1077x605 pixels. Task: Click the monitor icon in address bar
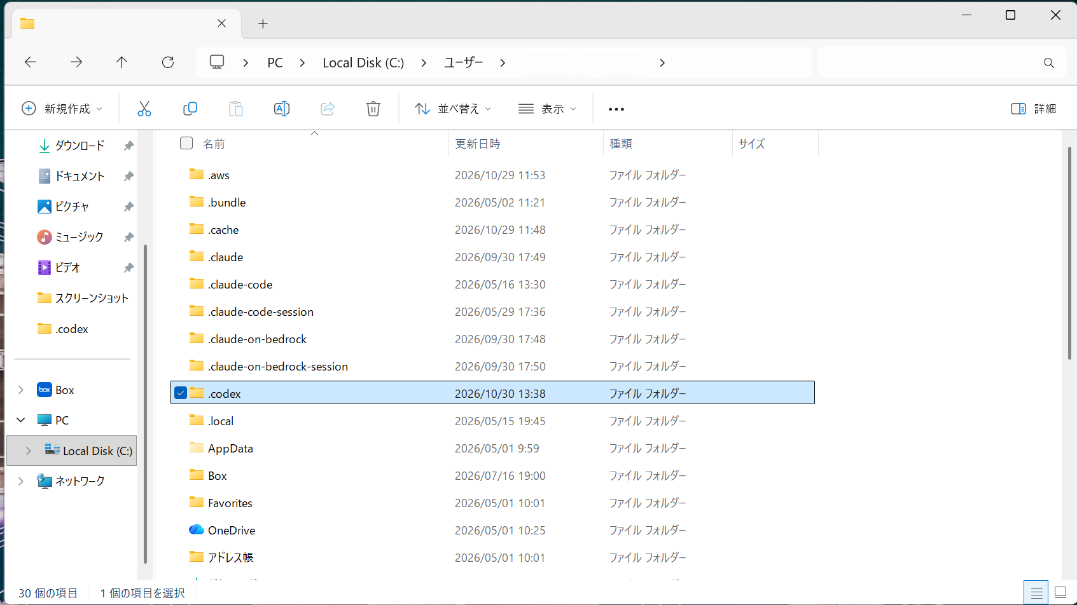(x=217, y=62)
